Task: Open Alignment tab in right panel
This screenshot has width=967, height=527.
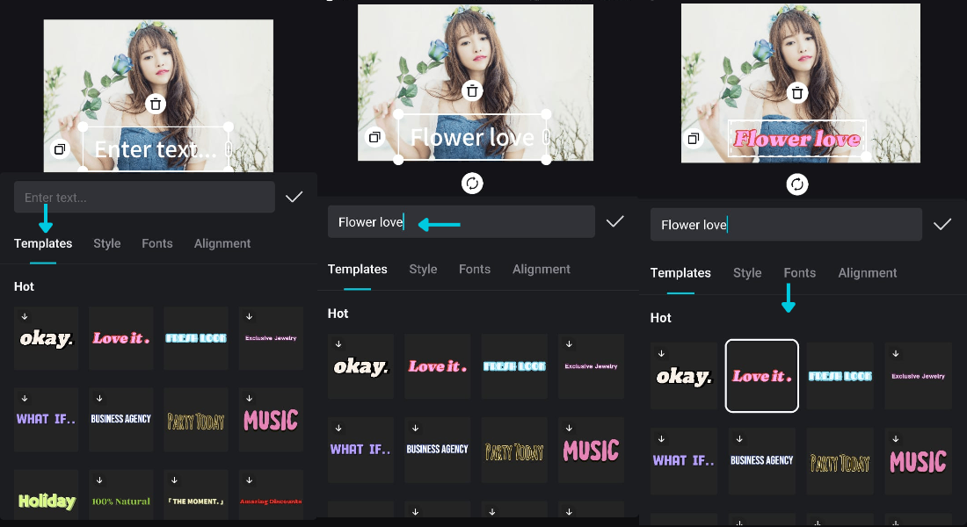Action: point(868,273)
